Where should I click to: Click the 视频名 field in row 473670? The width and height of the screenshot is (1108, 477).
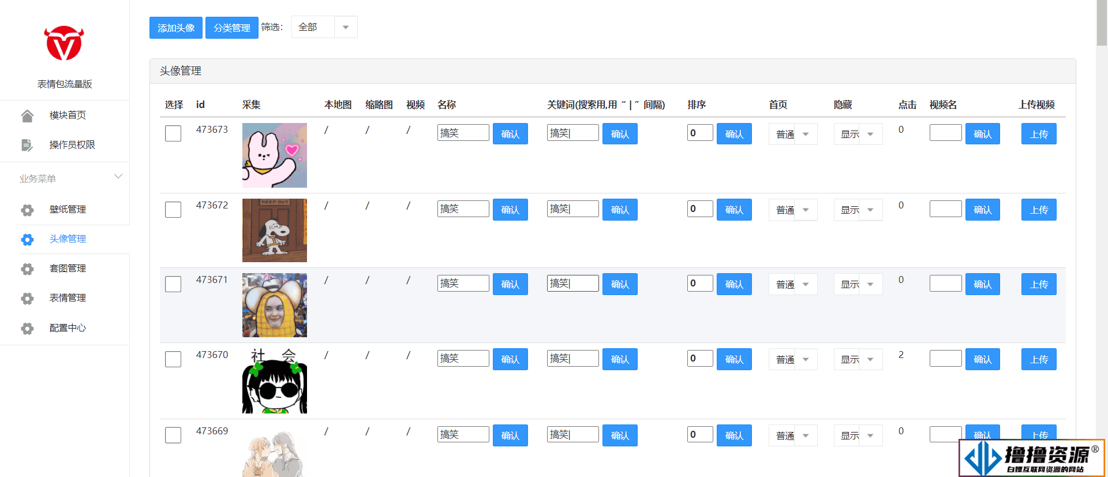[x=945, y=358]
